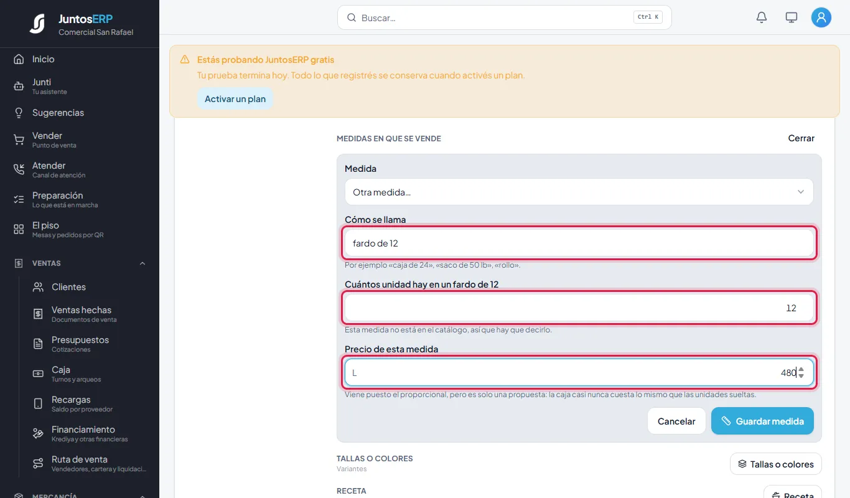
Task: Click the Cancelar button
Action: pyautogui.click(x=676, y=421)
